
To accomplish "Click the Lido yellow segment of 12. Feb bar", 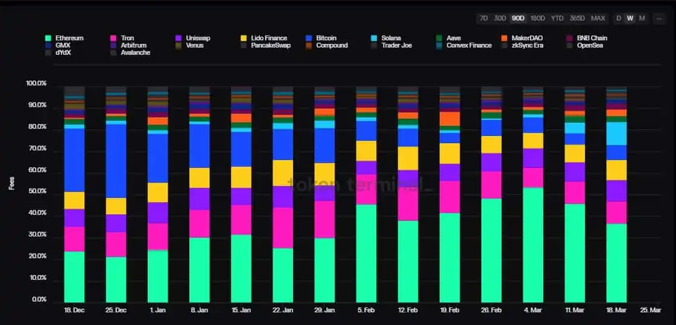I will (x=408, y=158).
